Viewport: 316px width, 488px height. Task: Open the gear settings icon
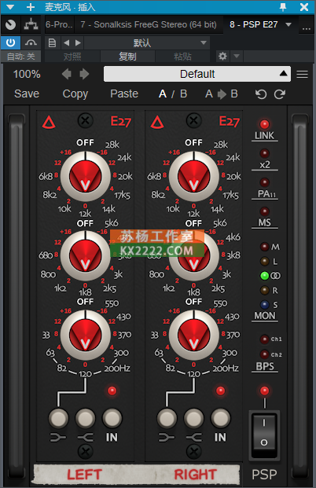click(x=222, y=57)
